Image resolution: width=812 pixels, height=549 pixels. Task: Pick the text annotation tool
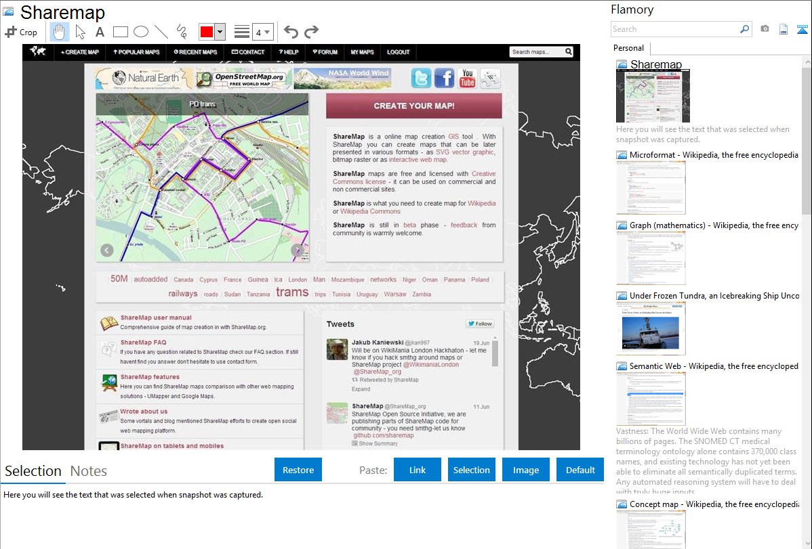point(100,32)
